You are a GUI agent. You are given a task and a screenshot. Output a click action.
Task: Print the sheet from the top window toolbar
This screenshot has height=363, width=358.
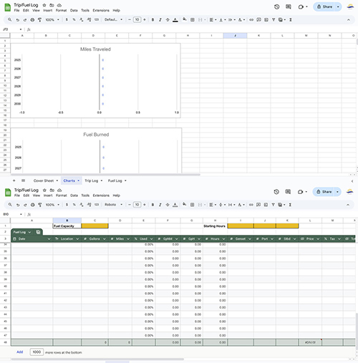32,20
